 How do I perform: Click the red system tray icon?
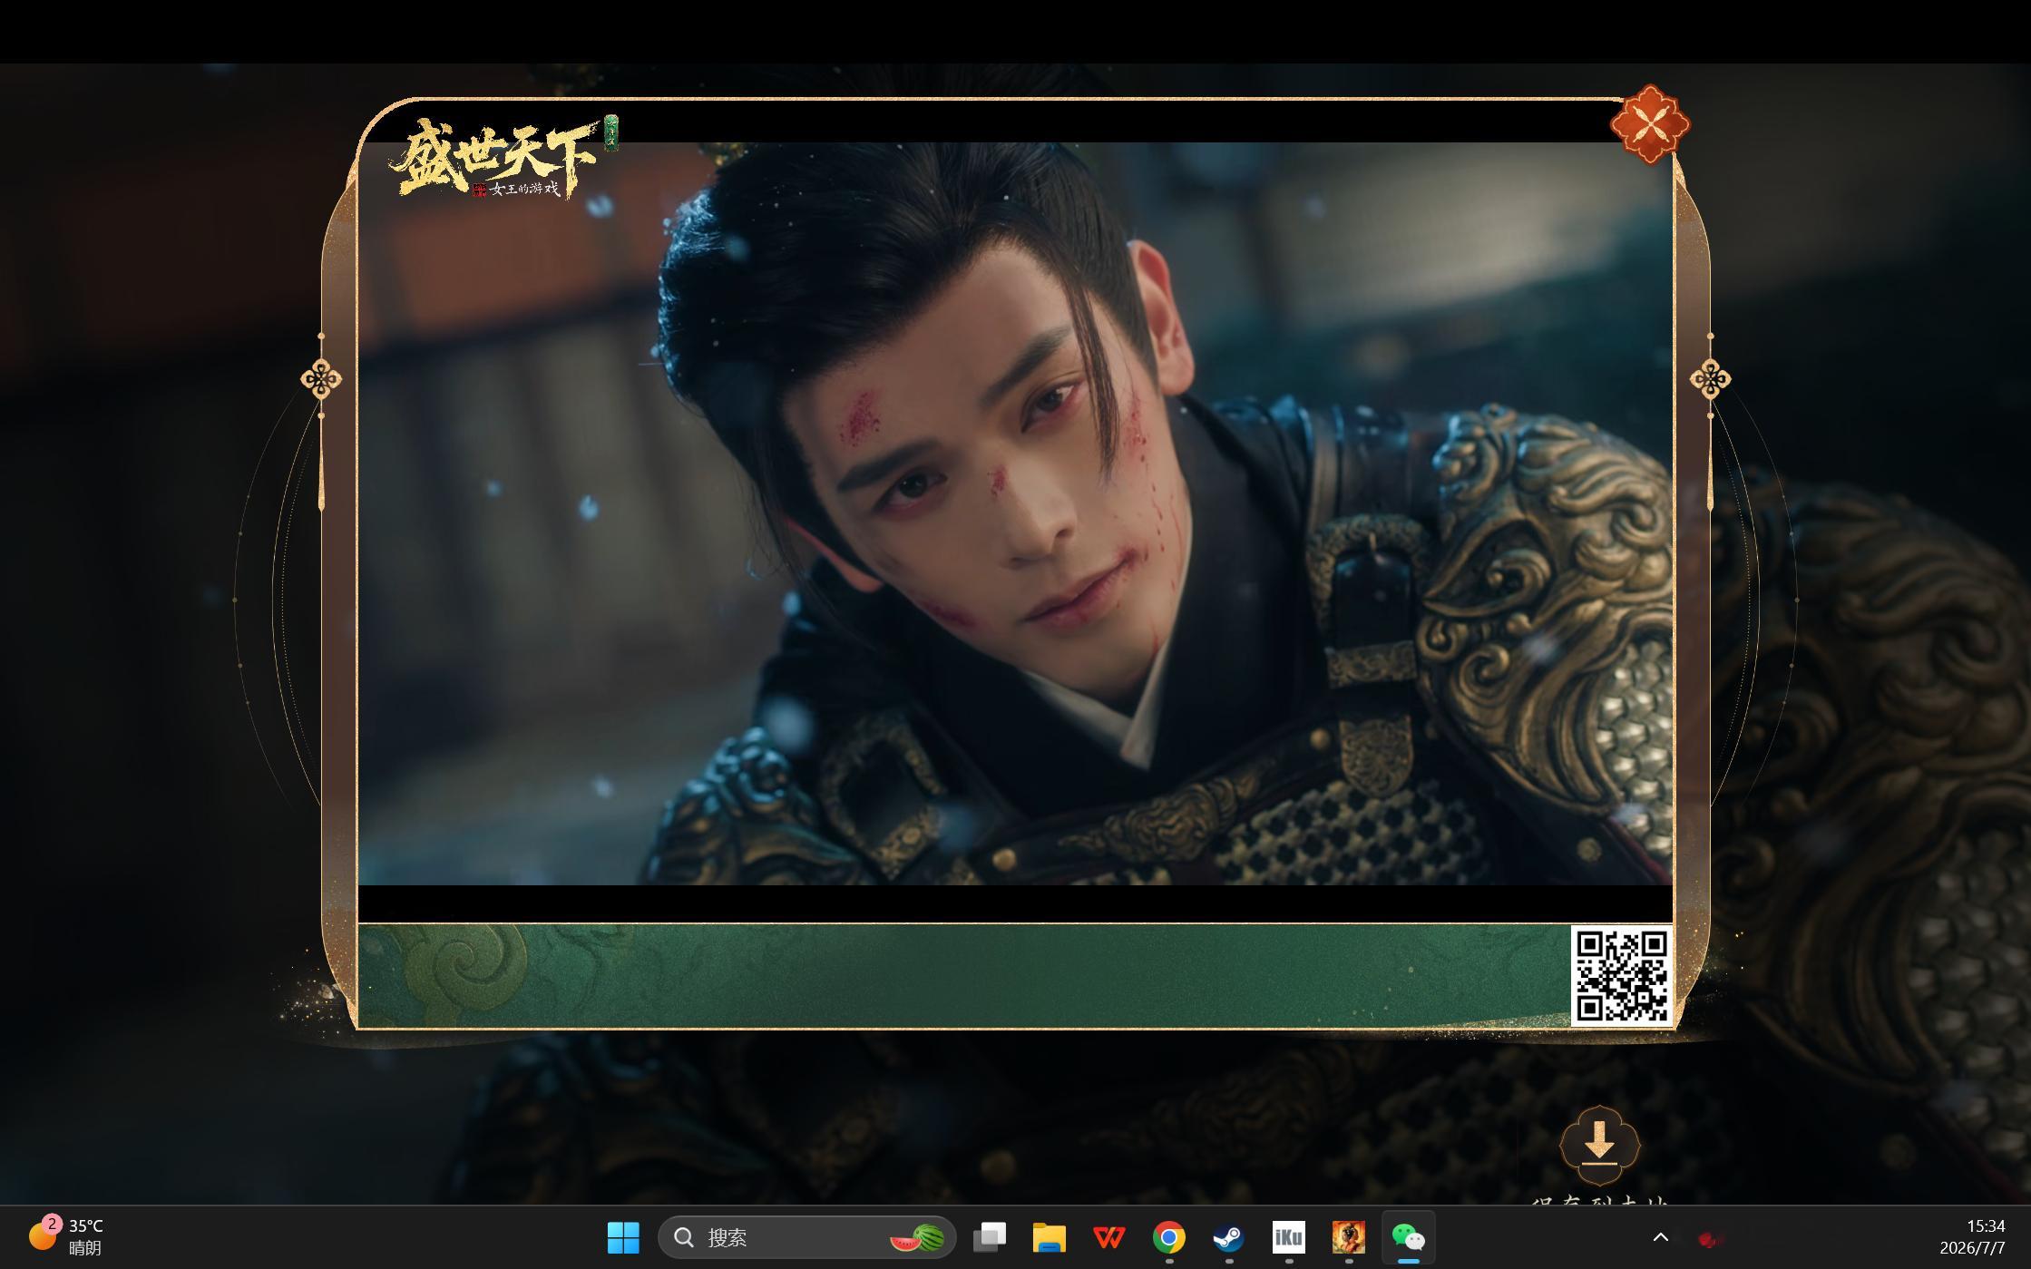pos(1710,1239)
